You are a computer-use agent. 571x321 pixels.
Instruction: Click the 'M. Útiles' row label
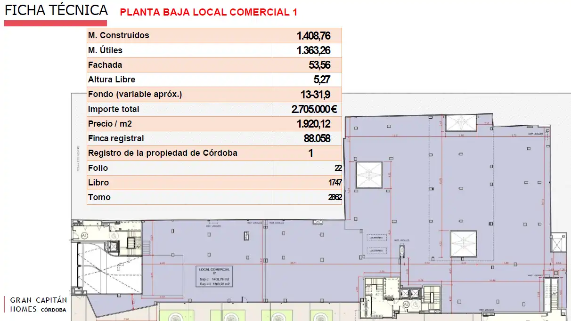106,50
